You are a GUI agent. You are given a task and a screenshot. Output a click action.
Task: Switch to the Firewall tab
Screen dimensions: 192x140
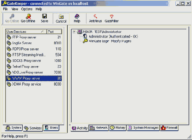point(169,128)
